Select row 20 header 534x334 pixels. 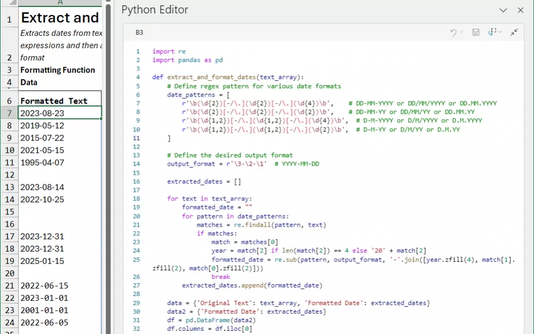pos(9,273)
